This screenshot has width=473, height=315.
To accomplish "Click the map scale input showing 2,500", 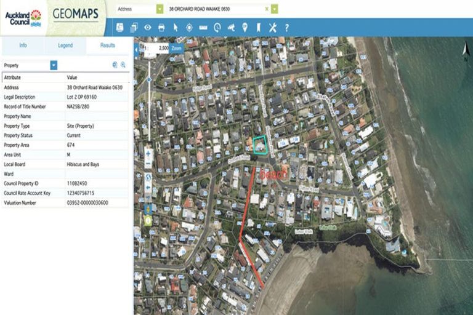I will point(156,48).
